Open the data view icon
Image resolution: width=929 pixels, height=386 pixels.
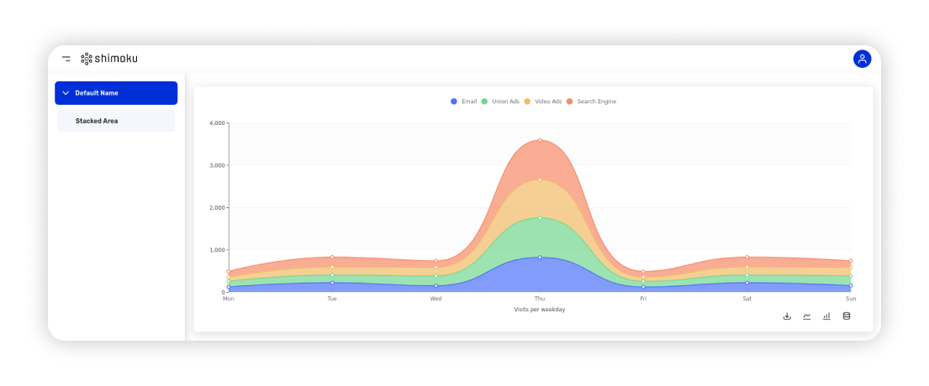(847, 316)
